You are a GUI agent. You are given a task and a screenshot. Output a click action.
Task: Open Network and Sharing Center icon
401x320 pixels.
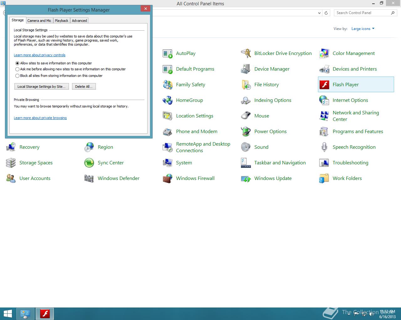tap(324, 116)
